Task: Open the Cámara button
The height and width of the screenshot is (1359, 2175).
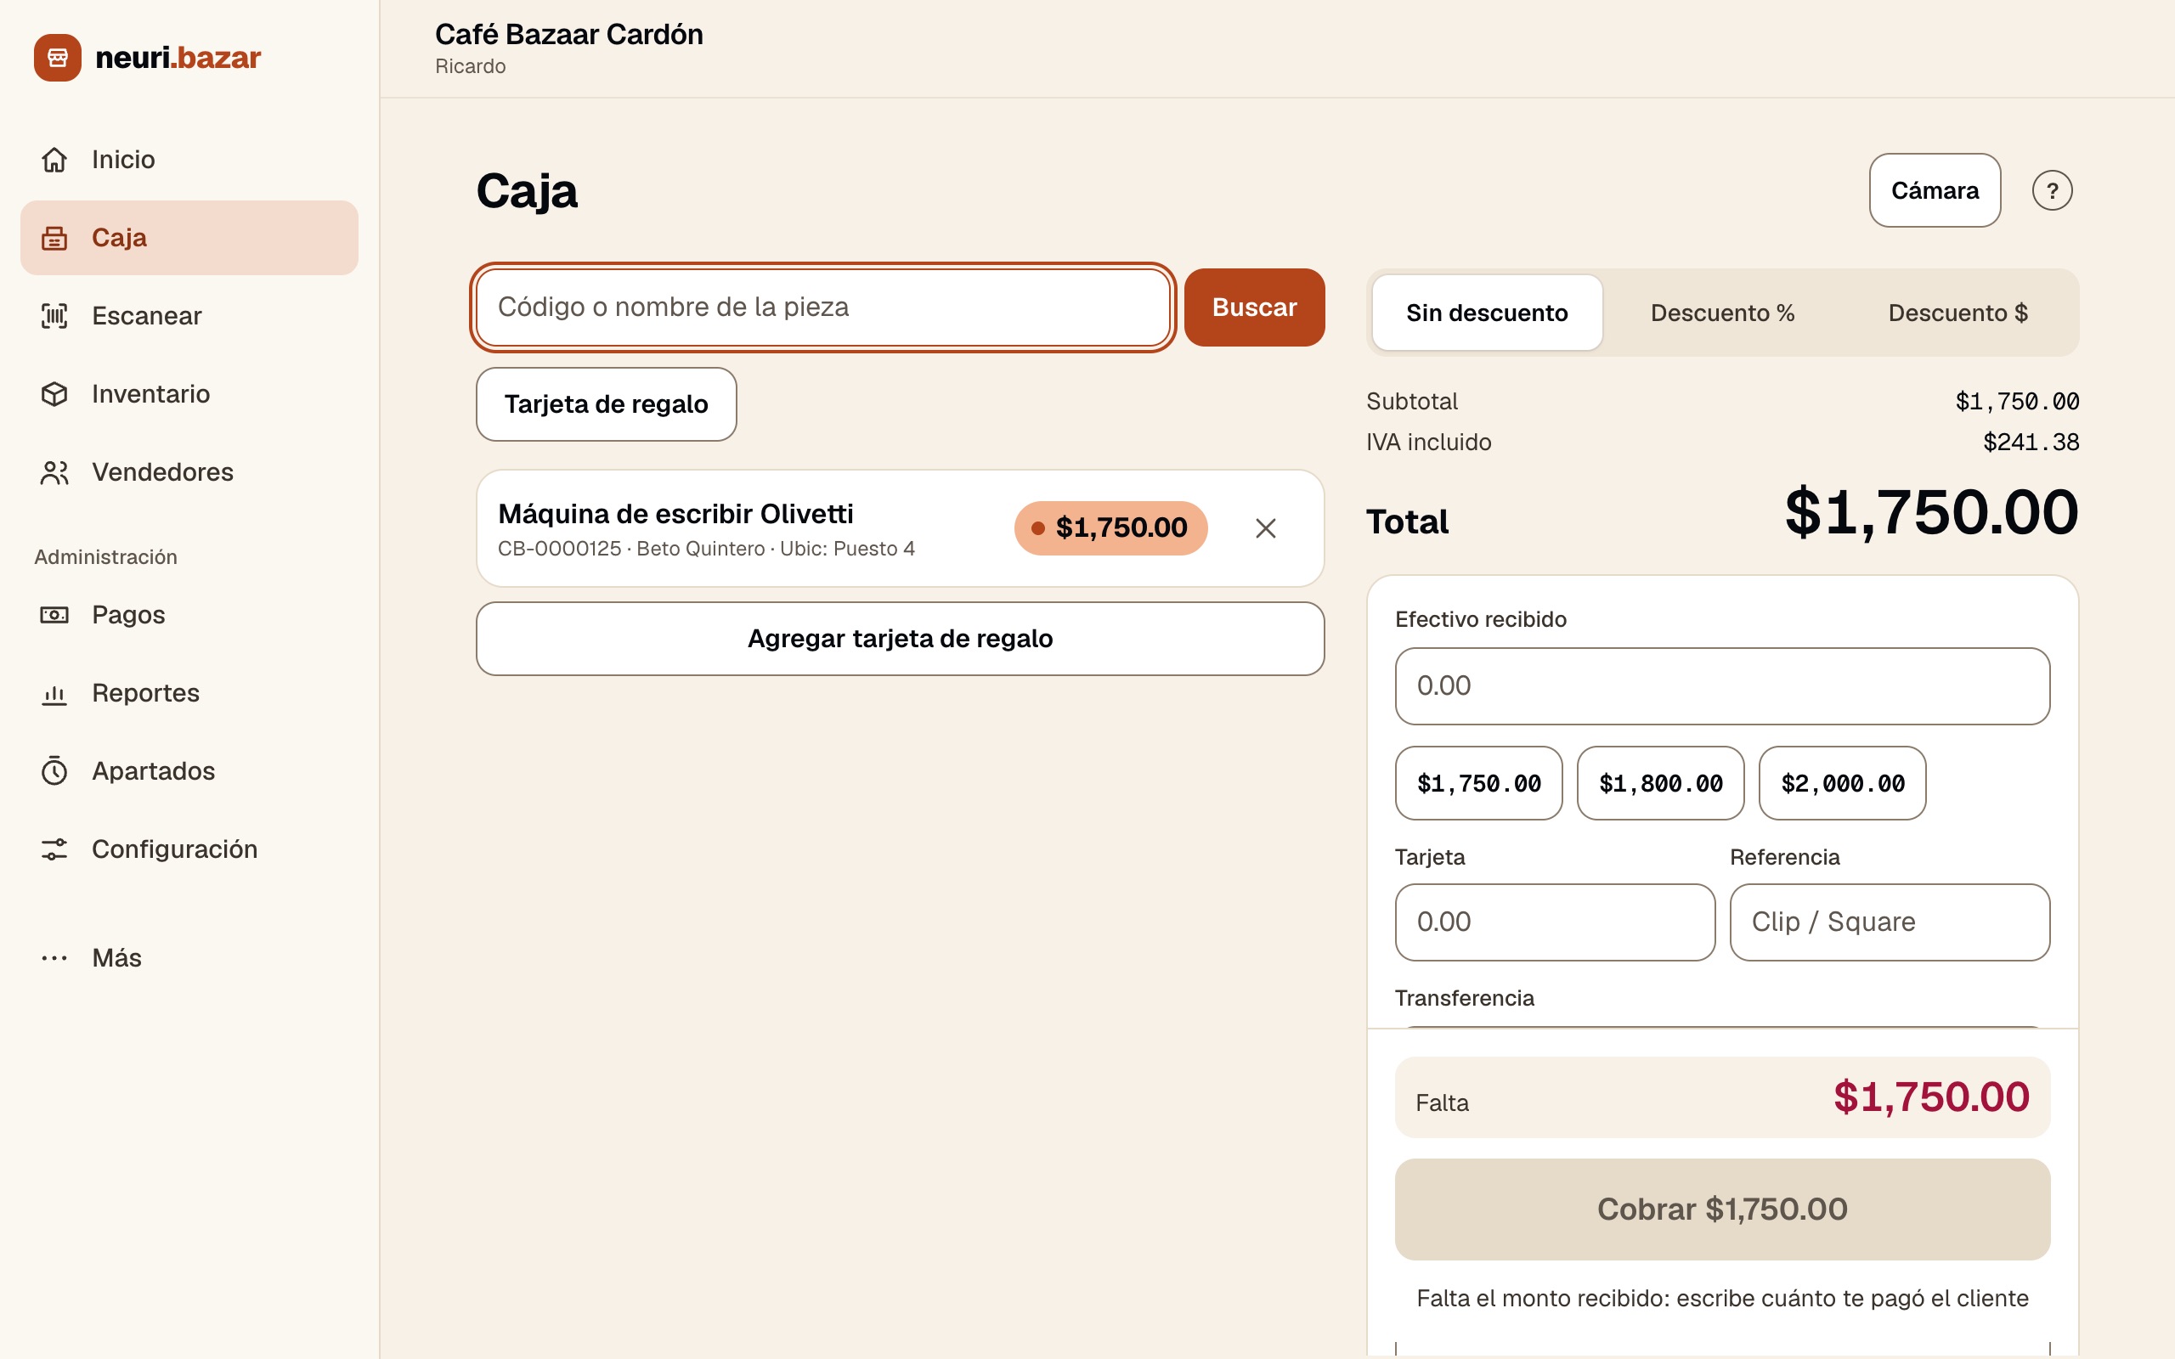Action: pyautogui.click(x=1934, y=190)
